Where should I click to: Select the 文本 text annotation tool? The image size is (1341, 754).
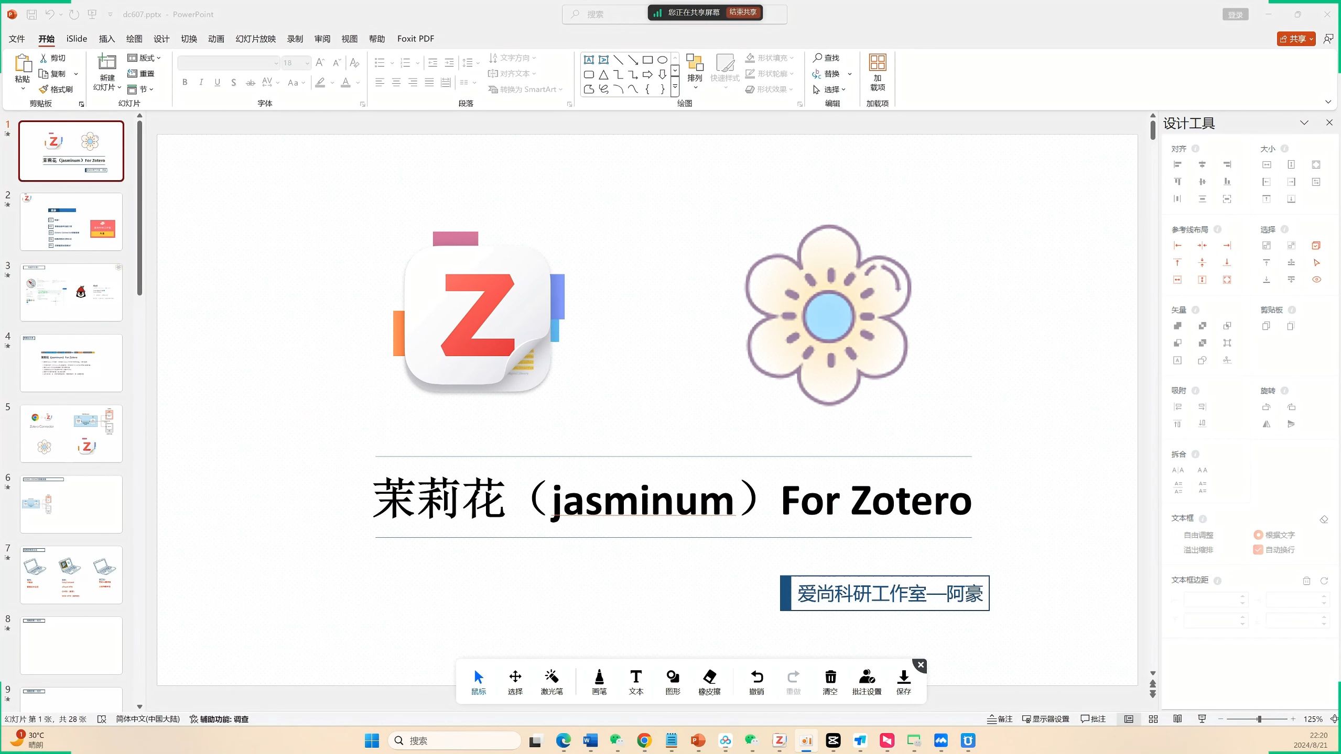point(636,682)
